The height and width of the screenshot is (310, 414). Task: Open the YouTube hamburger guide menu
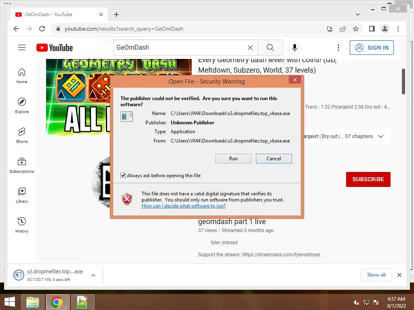click(x=22, y=48)
